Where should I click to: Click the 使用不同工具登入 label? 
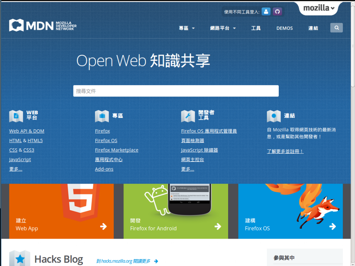242,12
